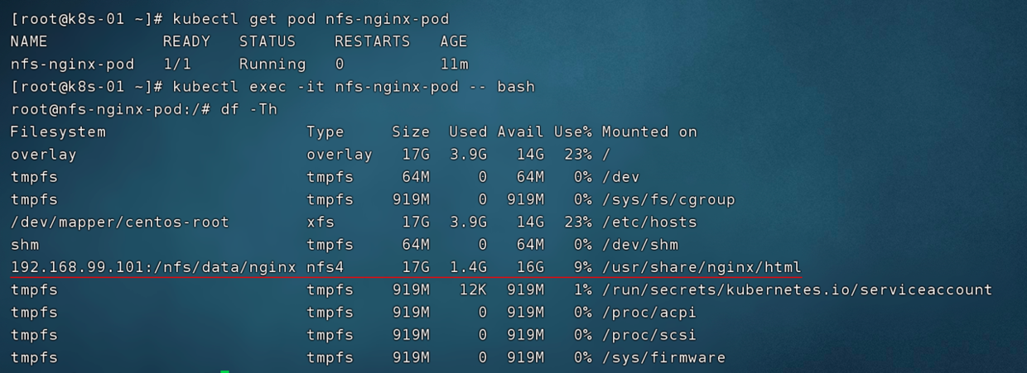Click the 'Mounted on' column header

(x=649, y=132)
